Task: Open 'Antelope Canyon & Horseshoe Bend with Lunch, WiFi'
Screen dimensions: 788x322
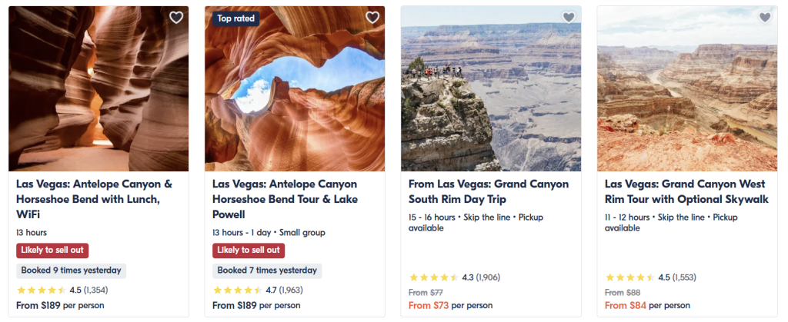Action: [94, 199]
